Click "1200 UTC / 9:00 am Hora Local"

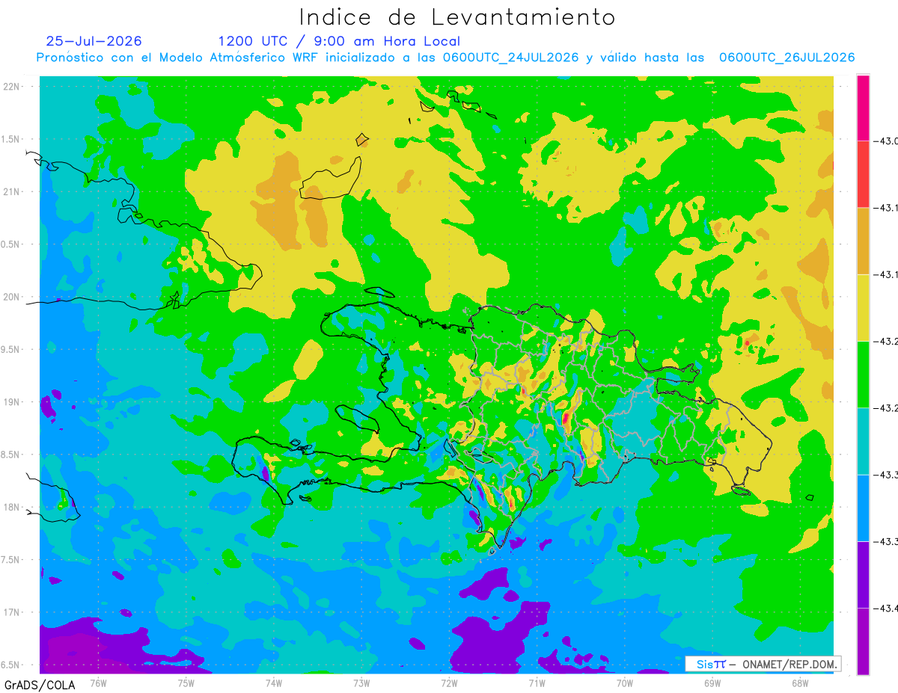click(339, 42)
